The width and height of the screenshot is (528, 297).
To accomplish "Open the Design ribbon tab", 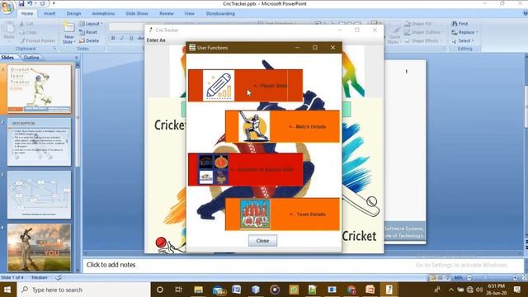I will pos(73,13).
